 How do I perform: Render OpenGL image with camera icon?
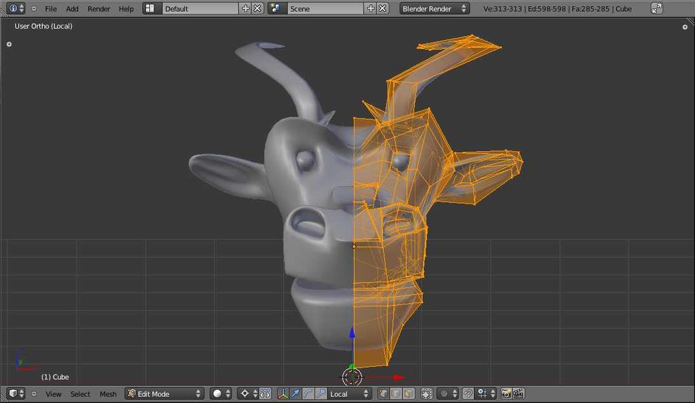(x=505, y=393)
